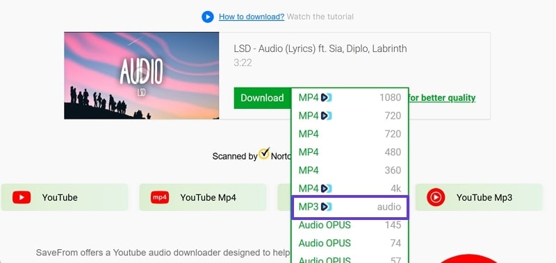The width and height of the screenshot is (556, 263).
Task: Select plain MP4 720 option
Action: point(350,134)
